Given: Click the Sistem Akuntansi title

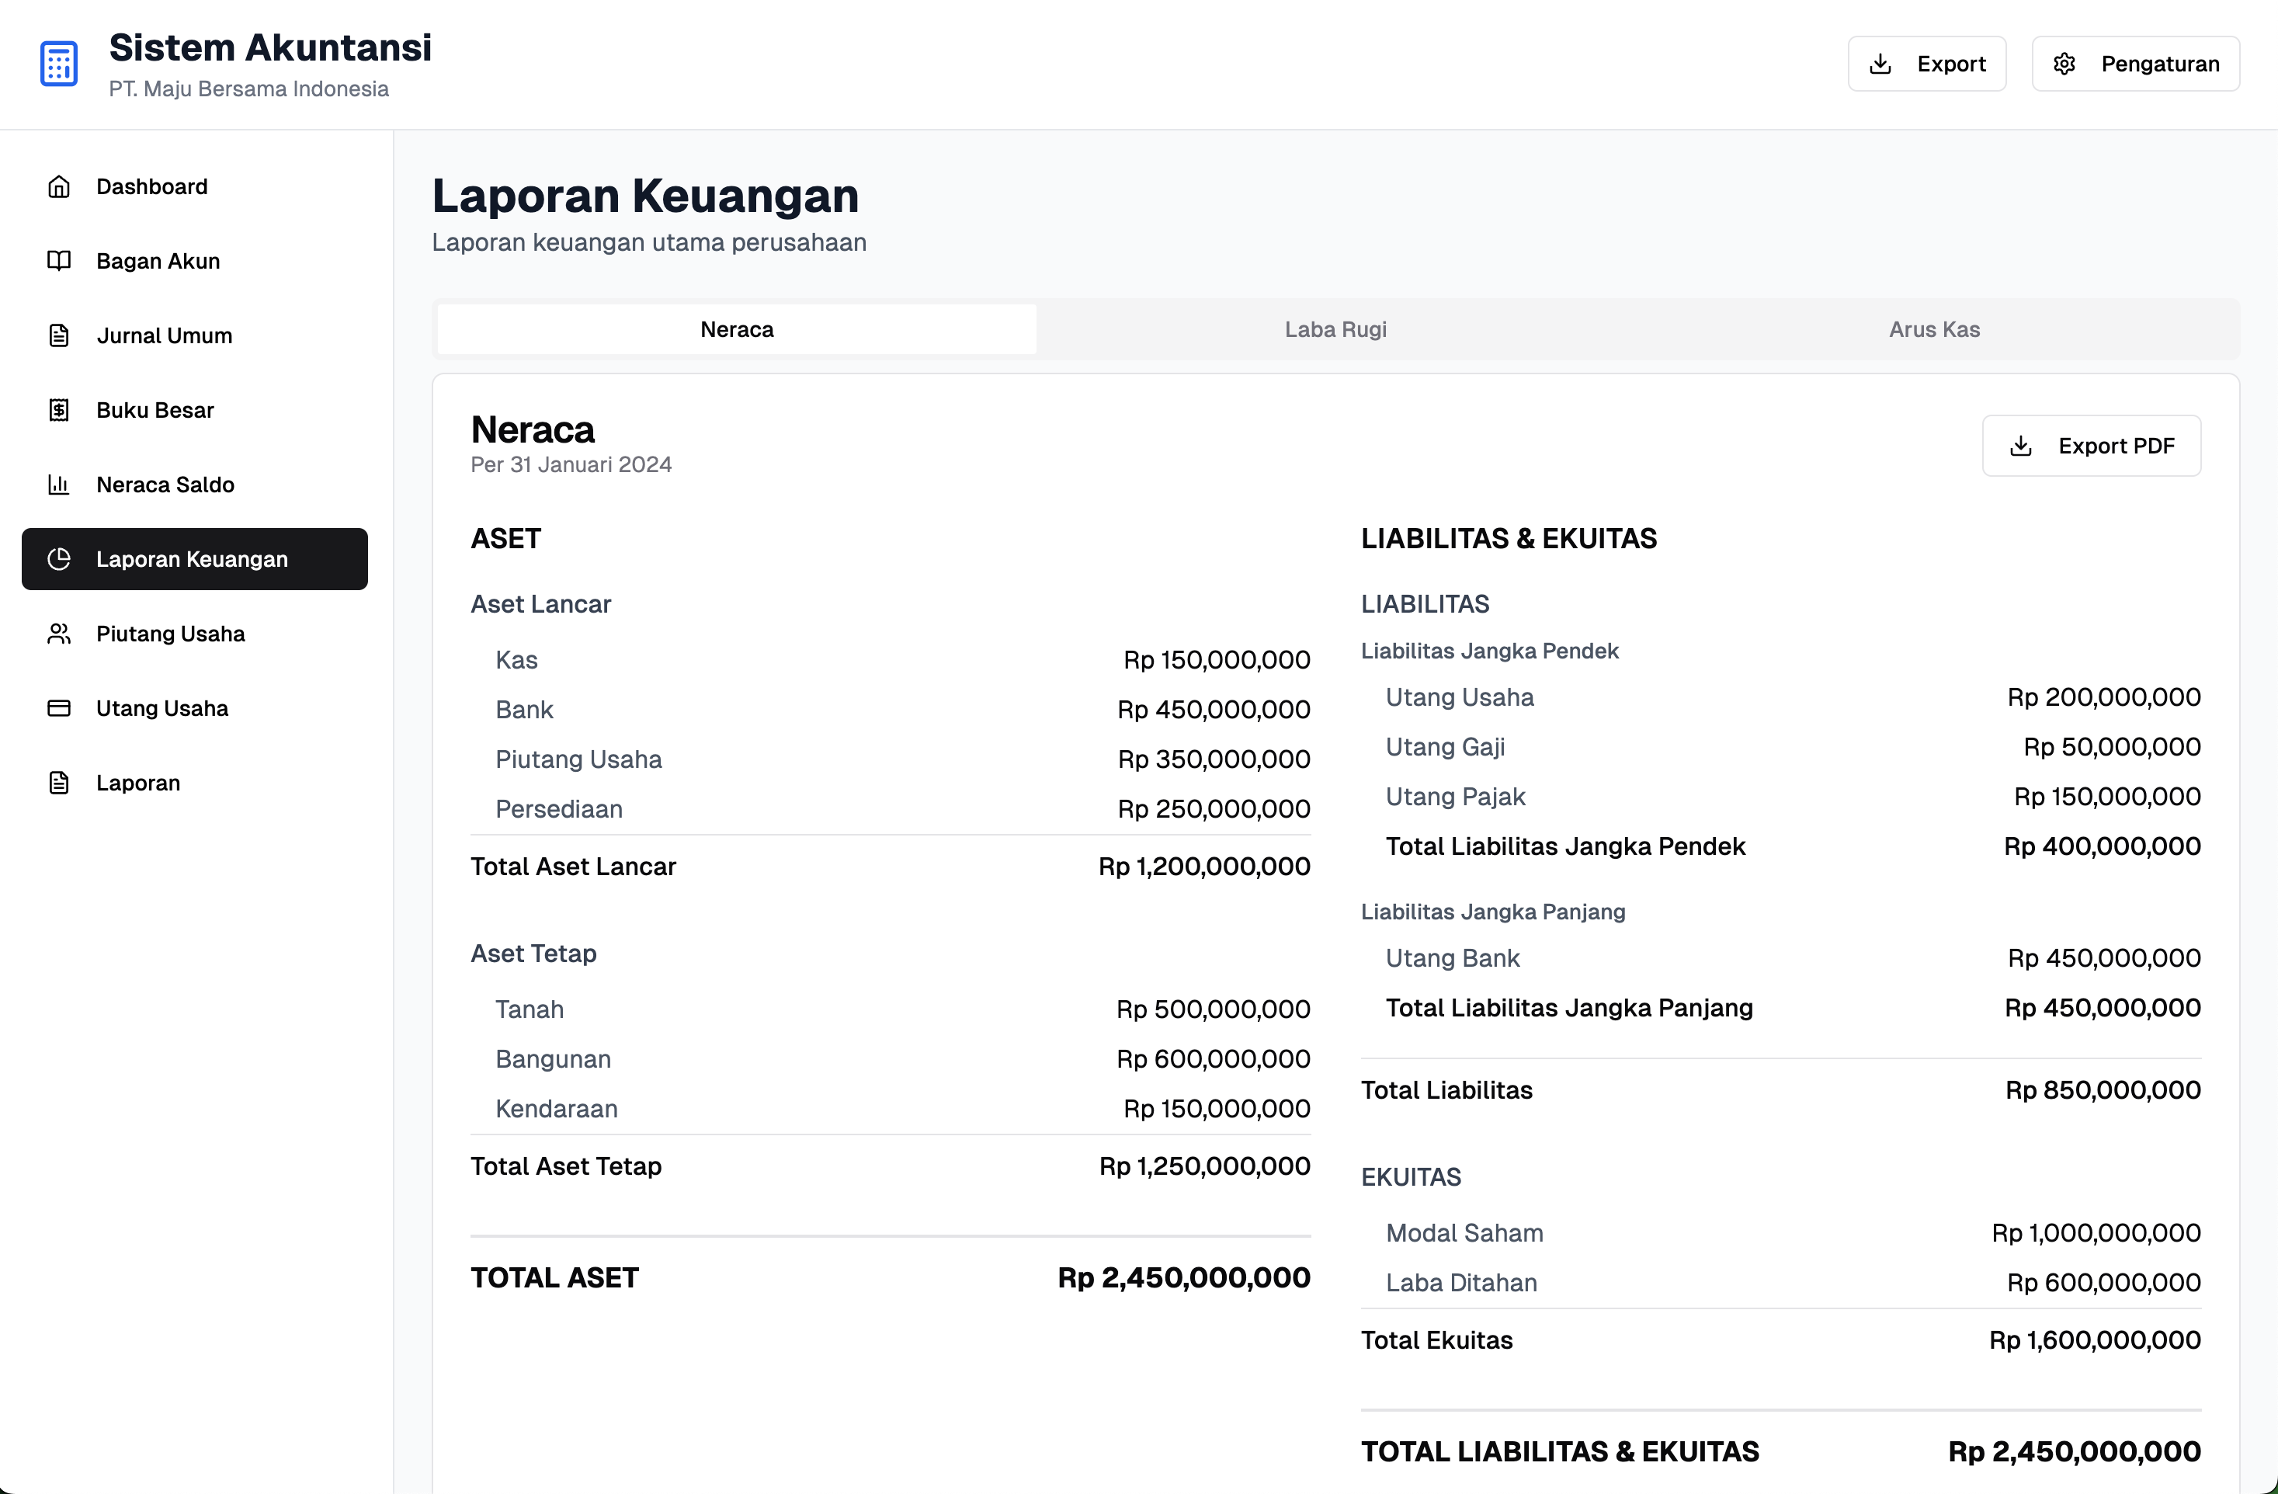Looking at the screenshot, I should [x=270, y=48].
